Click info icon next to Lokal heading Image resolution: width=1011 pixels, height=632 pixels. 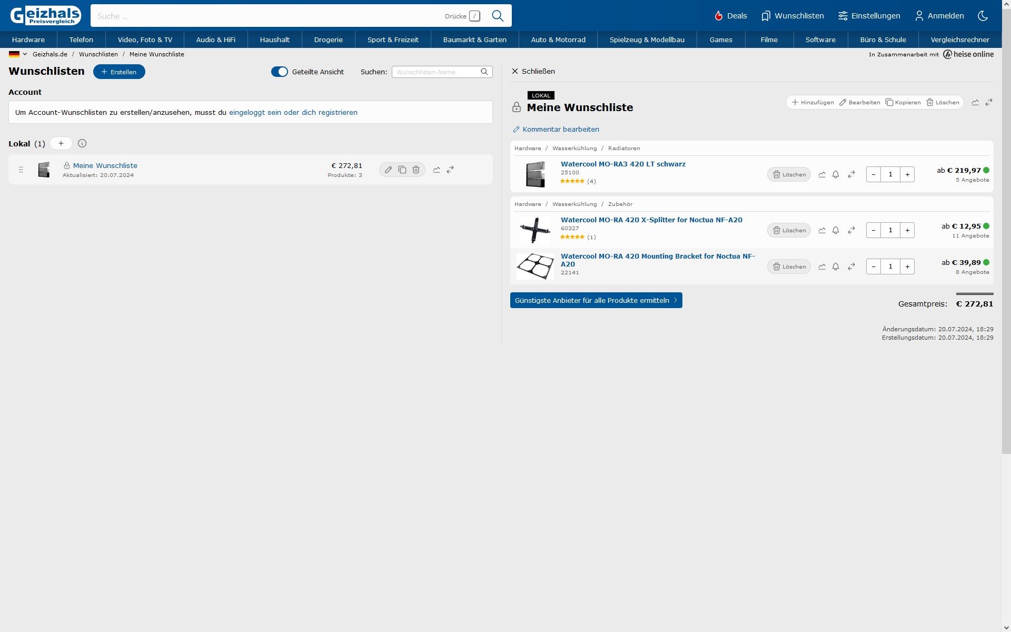point(82,143)
